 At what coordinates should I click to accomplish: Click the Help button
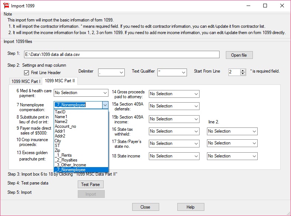coord(190,207)
